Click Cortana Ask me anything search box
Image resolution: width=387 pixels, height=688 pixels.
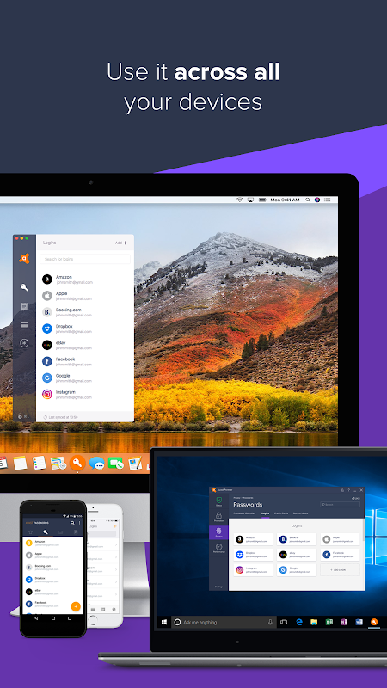coord(224,622)
